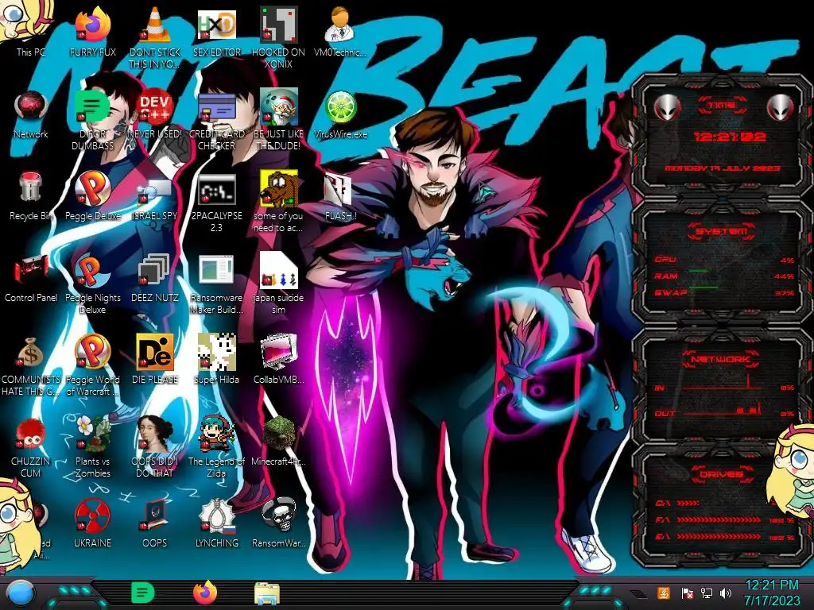Launch Plants vs Zombies

pyautogui.click(x=92, y=447)
